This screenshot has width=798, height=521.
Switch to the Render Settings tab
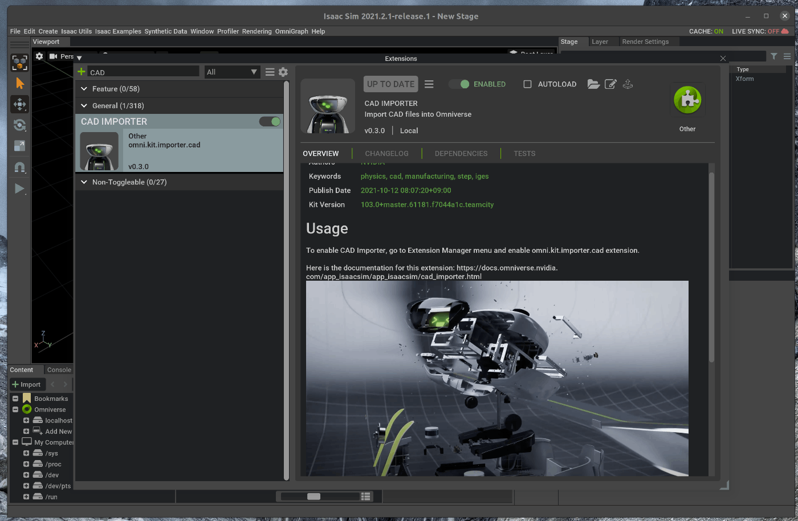coord(645,42)
